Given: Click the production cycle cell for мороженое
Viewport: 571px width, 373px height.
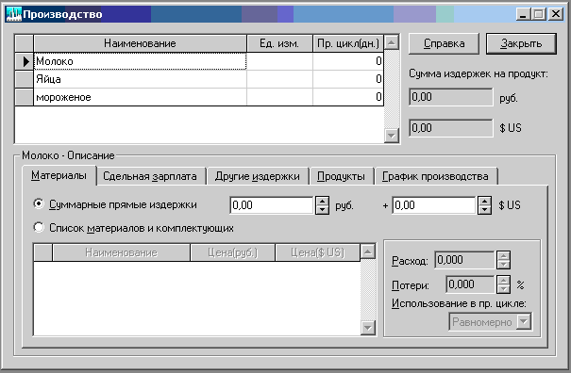Looking at the screenshot, I should point(348,97).
